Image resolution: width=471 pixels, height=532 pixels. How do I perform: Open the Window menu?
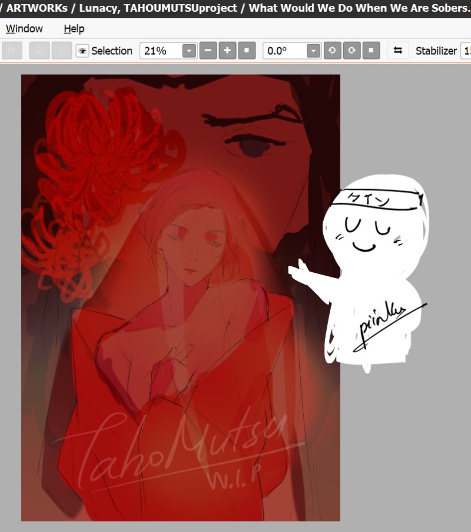coord(24,28)
